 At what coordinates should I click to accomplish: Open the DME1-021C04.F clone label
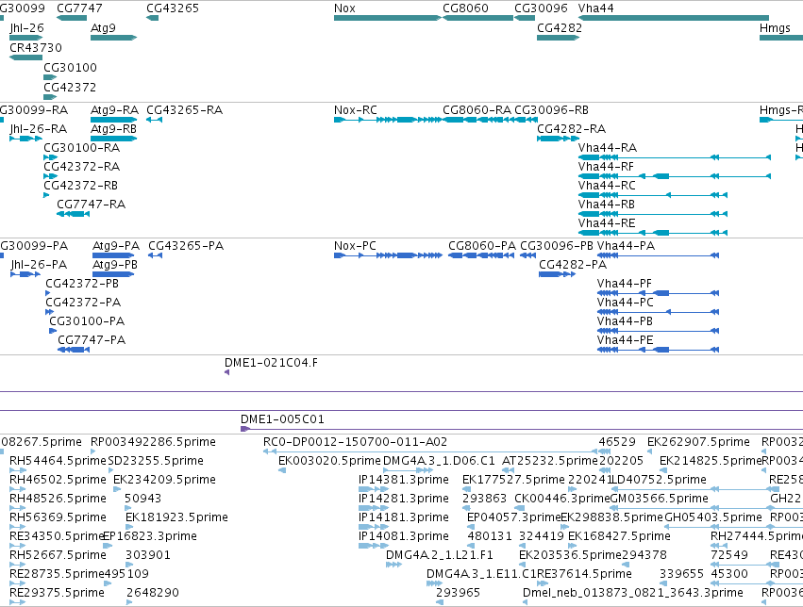[x=271, y=363]
